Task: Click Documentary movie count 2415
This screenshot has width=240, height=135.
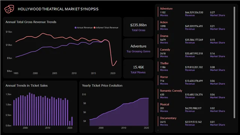Action: click(x=163, y=122)
